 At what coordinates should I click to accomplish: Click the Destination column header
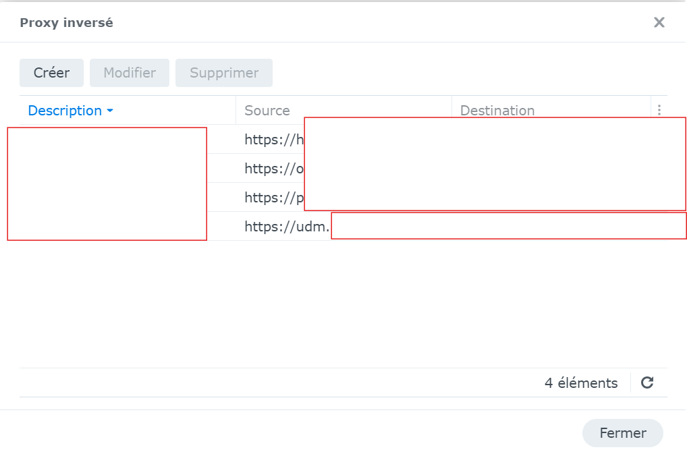(x=497, y=111)
